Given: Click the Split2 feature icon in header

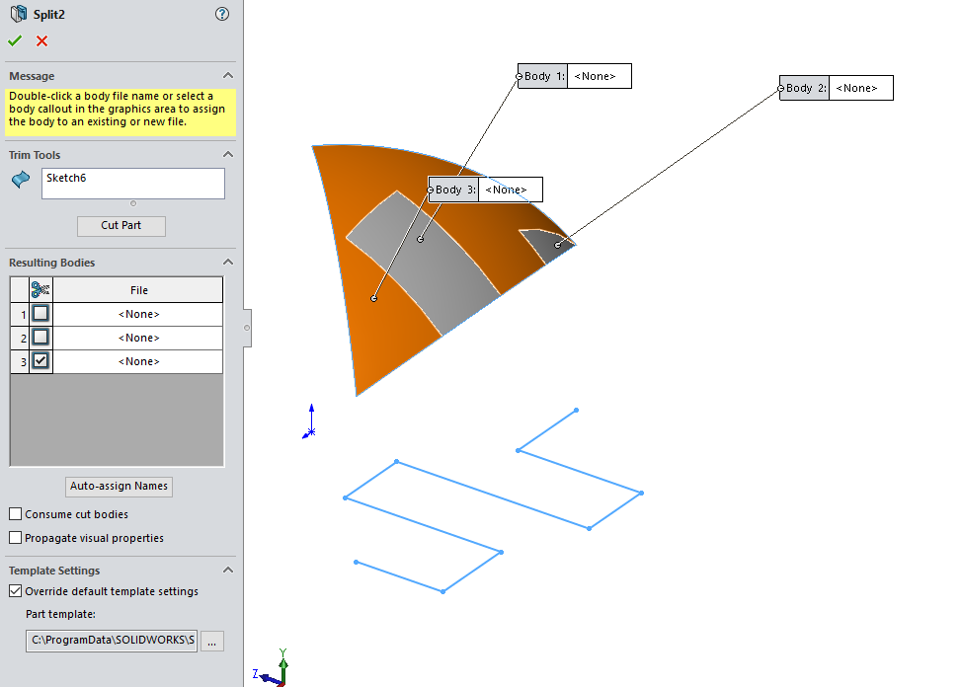Looking at the screenshot, I should tap(18, 15).
